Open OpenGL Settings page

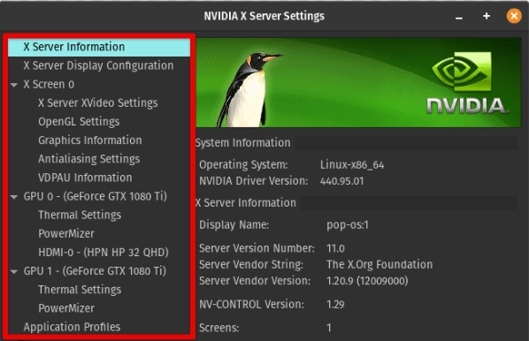(x=79, y=122)
